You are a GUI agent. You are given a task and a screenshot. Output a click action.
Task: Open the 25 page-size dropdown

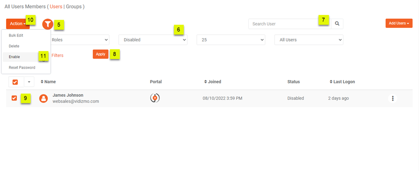click(231, 40)
